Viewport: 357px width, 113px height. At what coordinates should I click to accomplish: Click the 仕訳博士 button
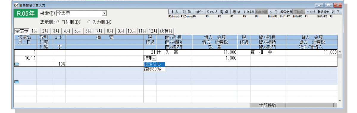click(x=322, y=12)
